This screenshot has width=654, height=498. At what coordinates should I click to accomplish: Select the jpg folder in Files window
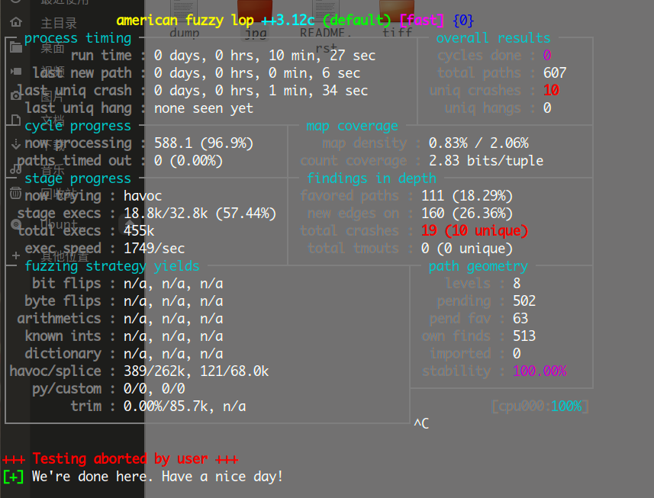(x=255, y=19)
